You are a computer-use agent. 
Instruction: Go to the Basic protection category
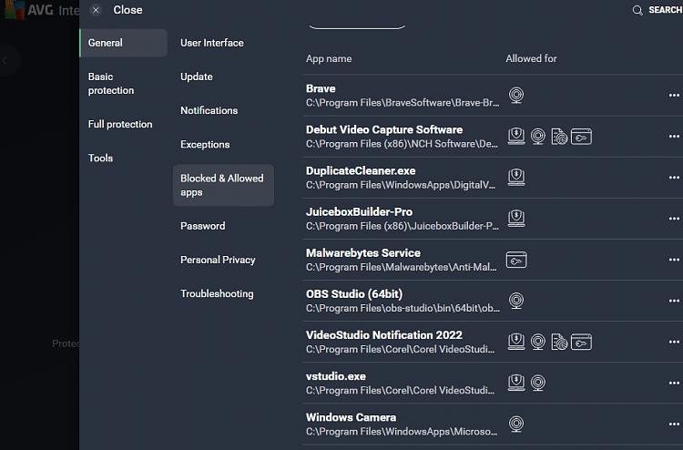[111, 83]
